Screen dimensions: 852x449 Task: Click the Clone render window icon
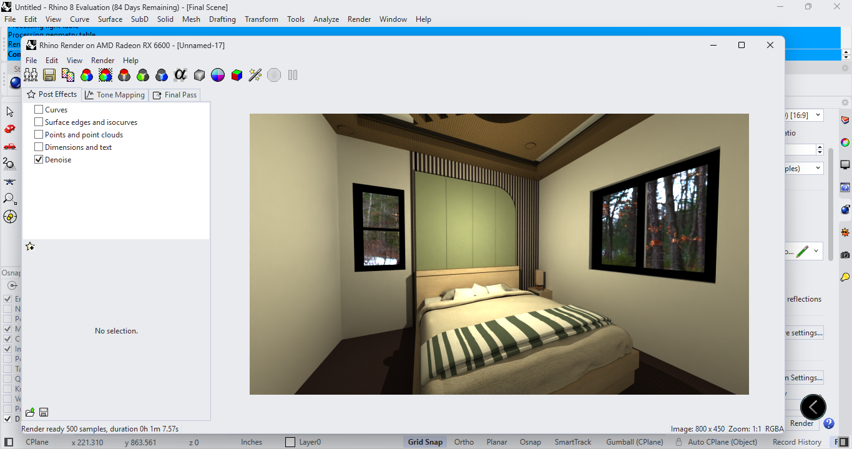click(31, 75)
